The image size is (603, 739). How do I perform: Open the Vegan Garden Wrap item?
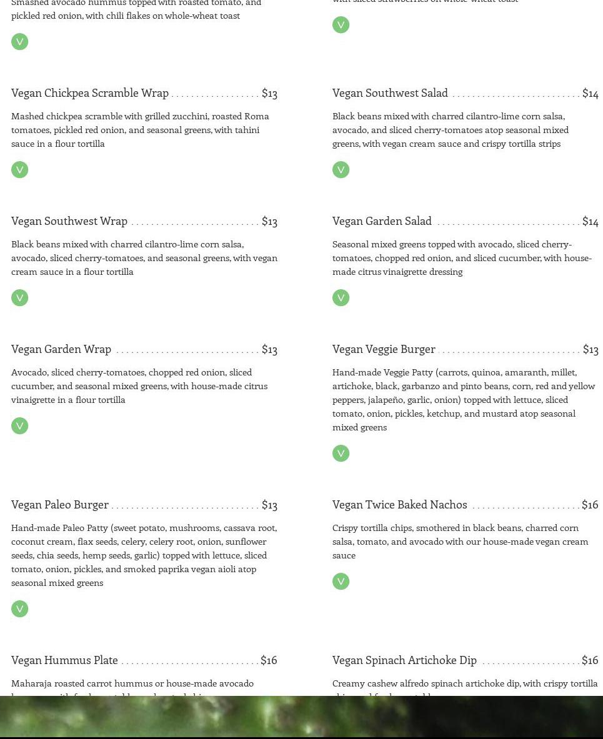click(x=61, y=349)
